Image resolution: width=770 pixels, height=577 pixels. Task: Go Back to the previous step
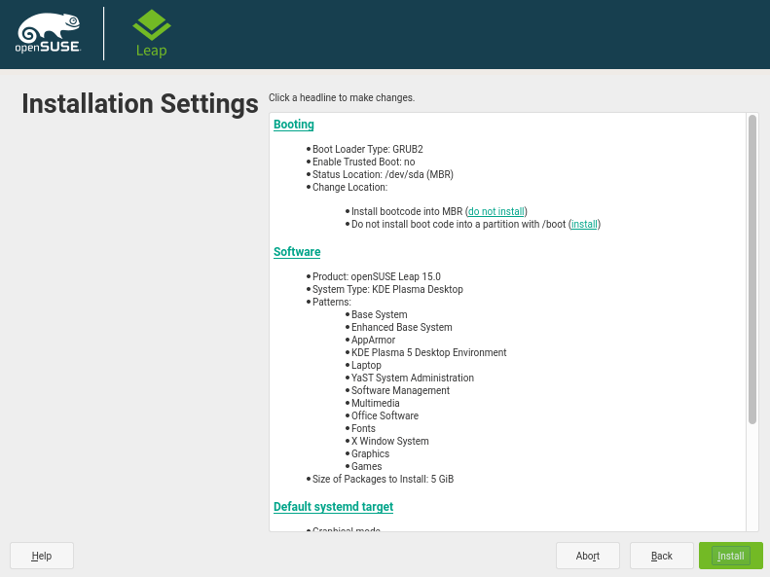click(x=662, y=556)
